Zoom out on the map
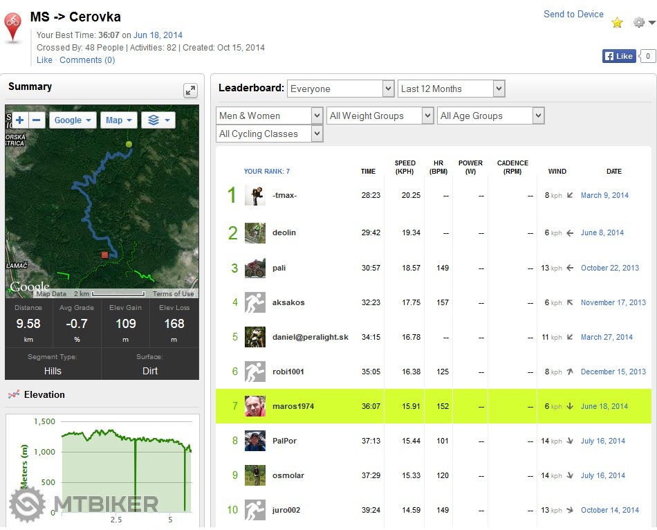The height and width of the screenshot is (530, 657). tap(37, 120)
